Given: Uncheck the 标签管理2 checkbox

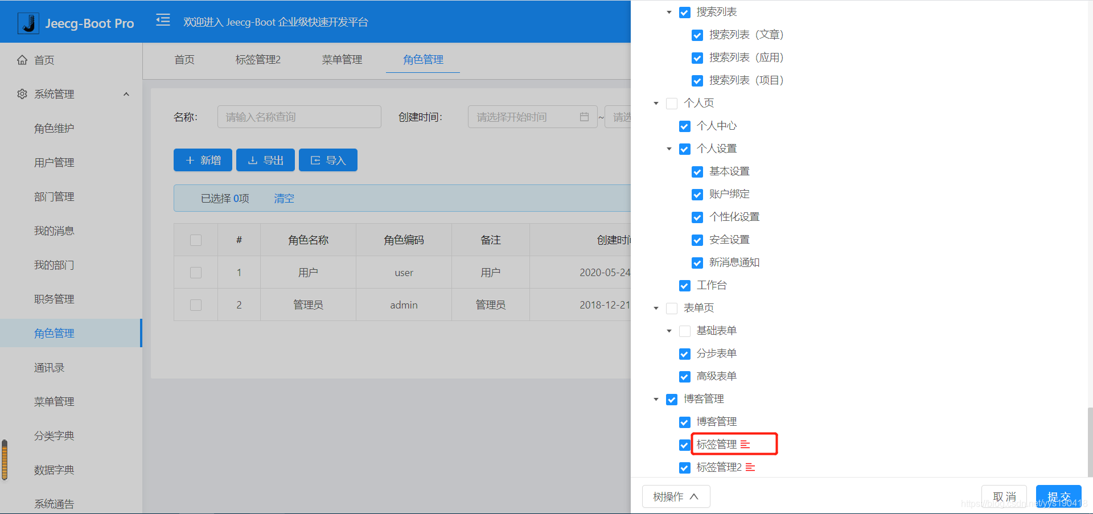Looking at the screenshot, I should tap(685, 468).
